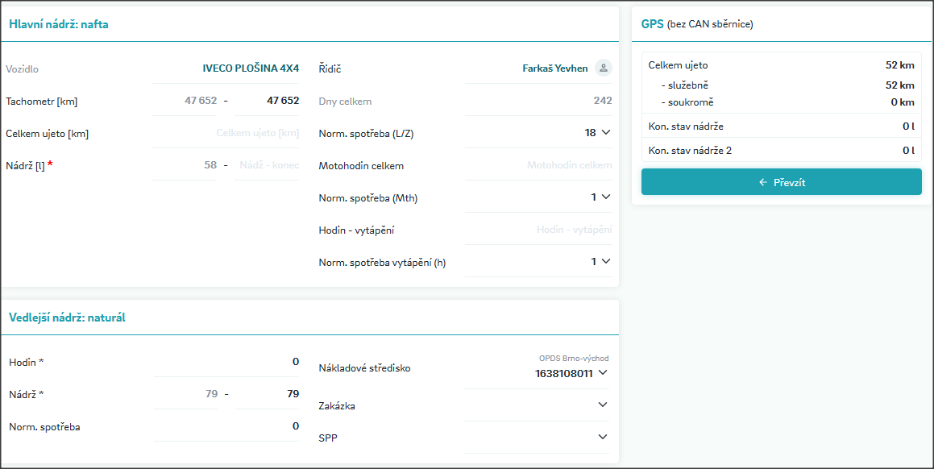The height and width of the screenshot is (469, 934).
Task: Click the Hodin field in Vedlejší nádrž
Action: point(226,362)
